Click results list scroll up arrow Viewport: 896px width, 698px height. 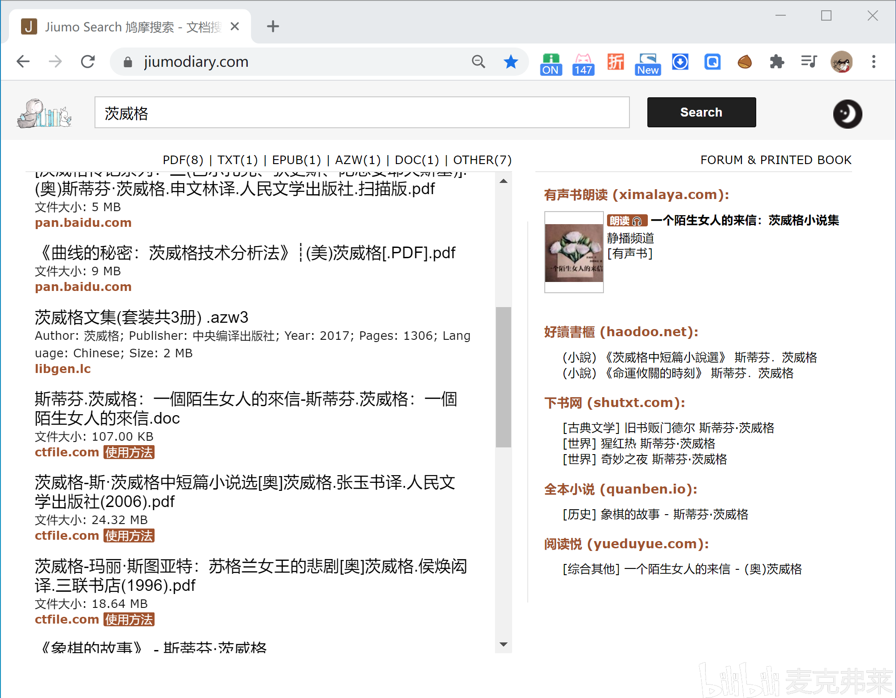[x=504, y=181]
